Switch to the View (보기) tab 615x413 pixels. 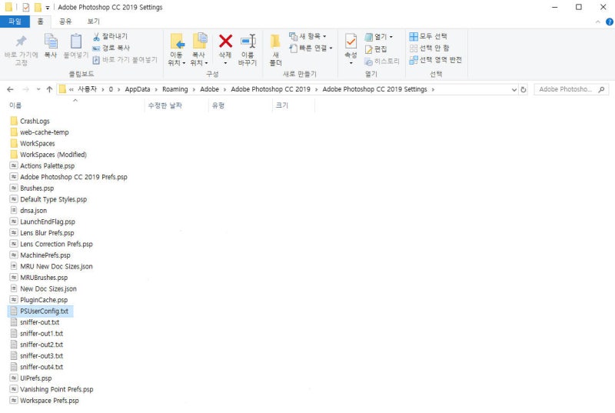[93, 22]
